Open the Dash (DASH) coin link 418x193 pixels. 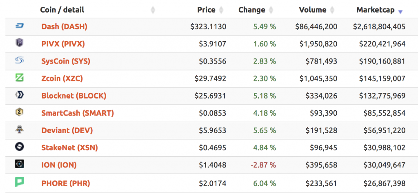(x=64, y=26)
